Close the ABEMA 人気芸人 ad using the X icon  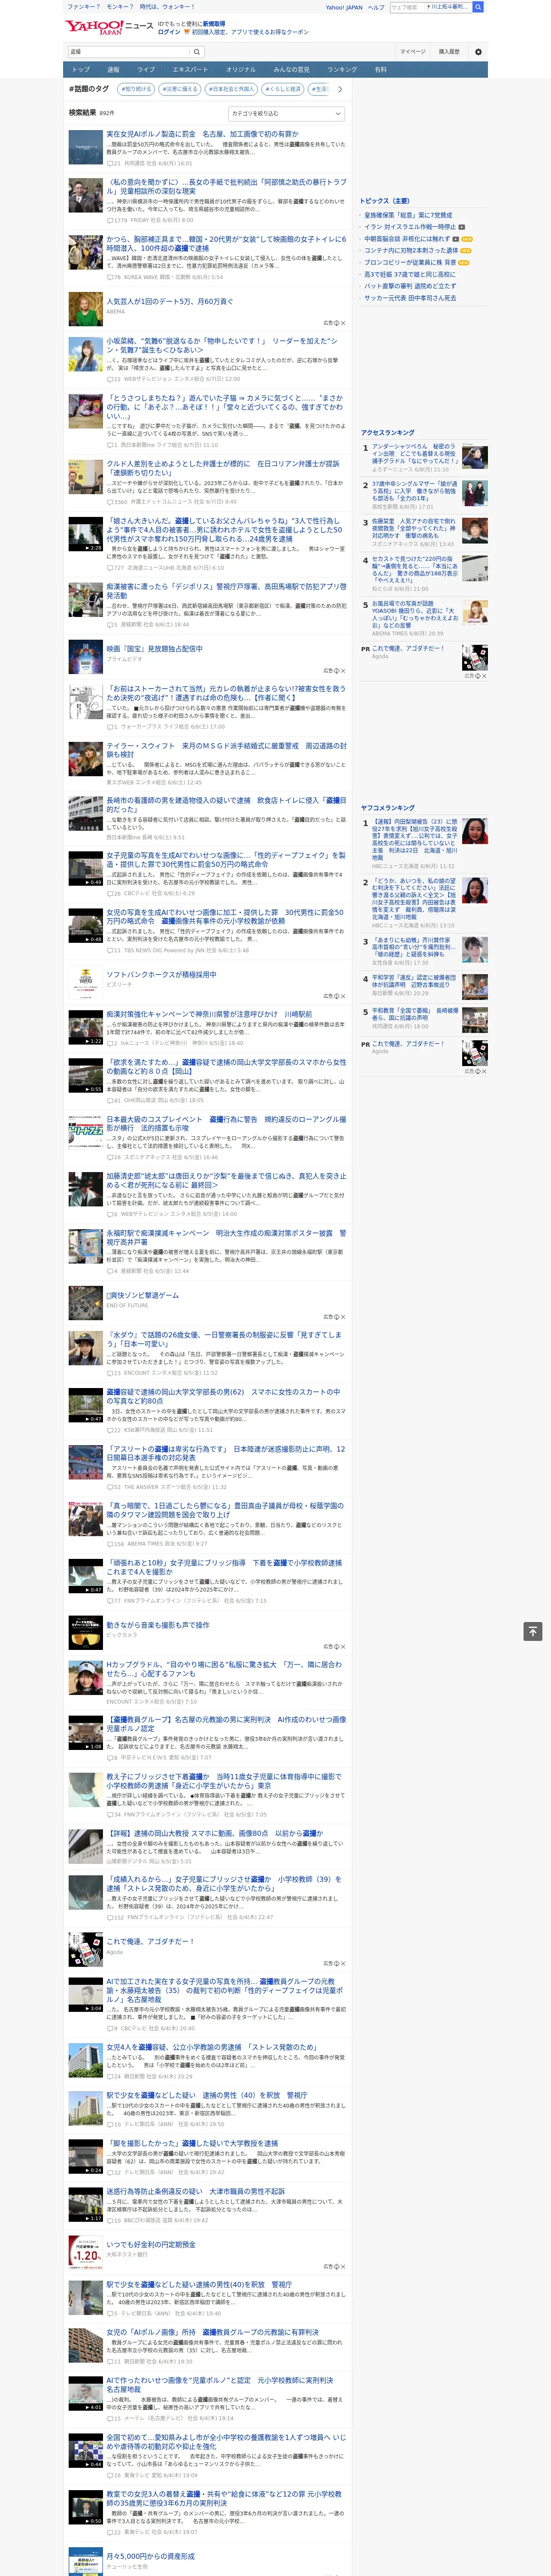point(342,323)
